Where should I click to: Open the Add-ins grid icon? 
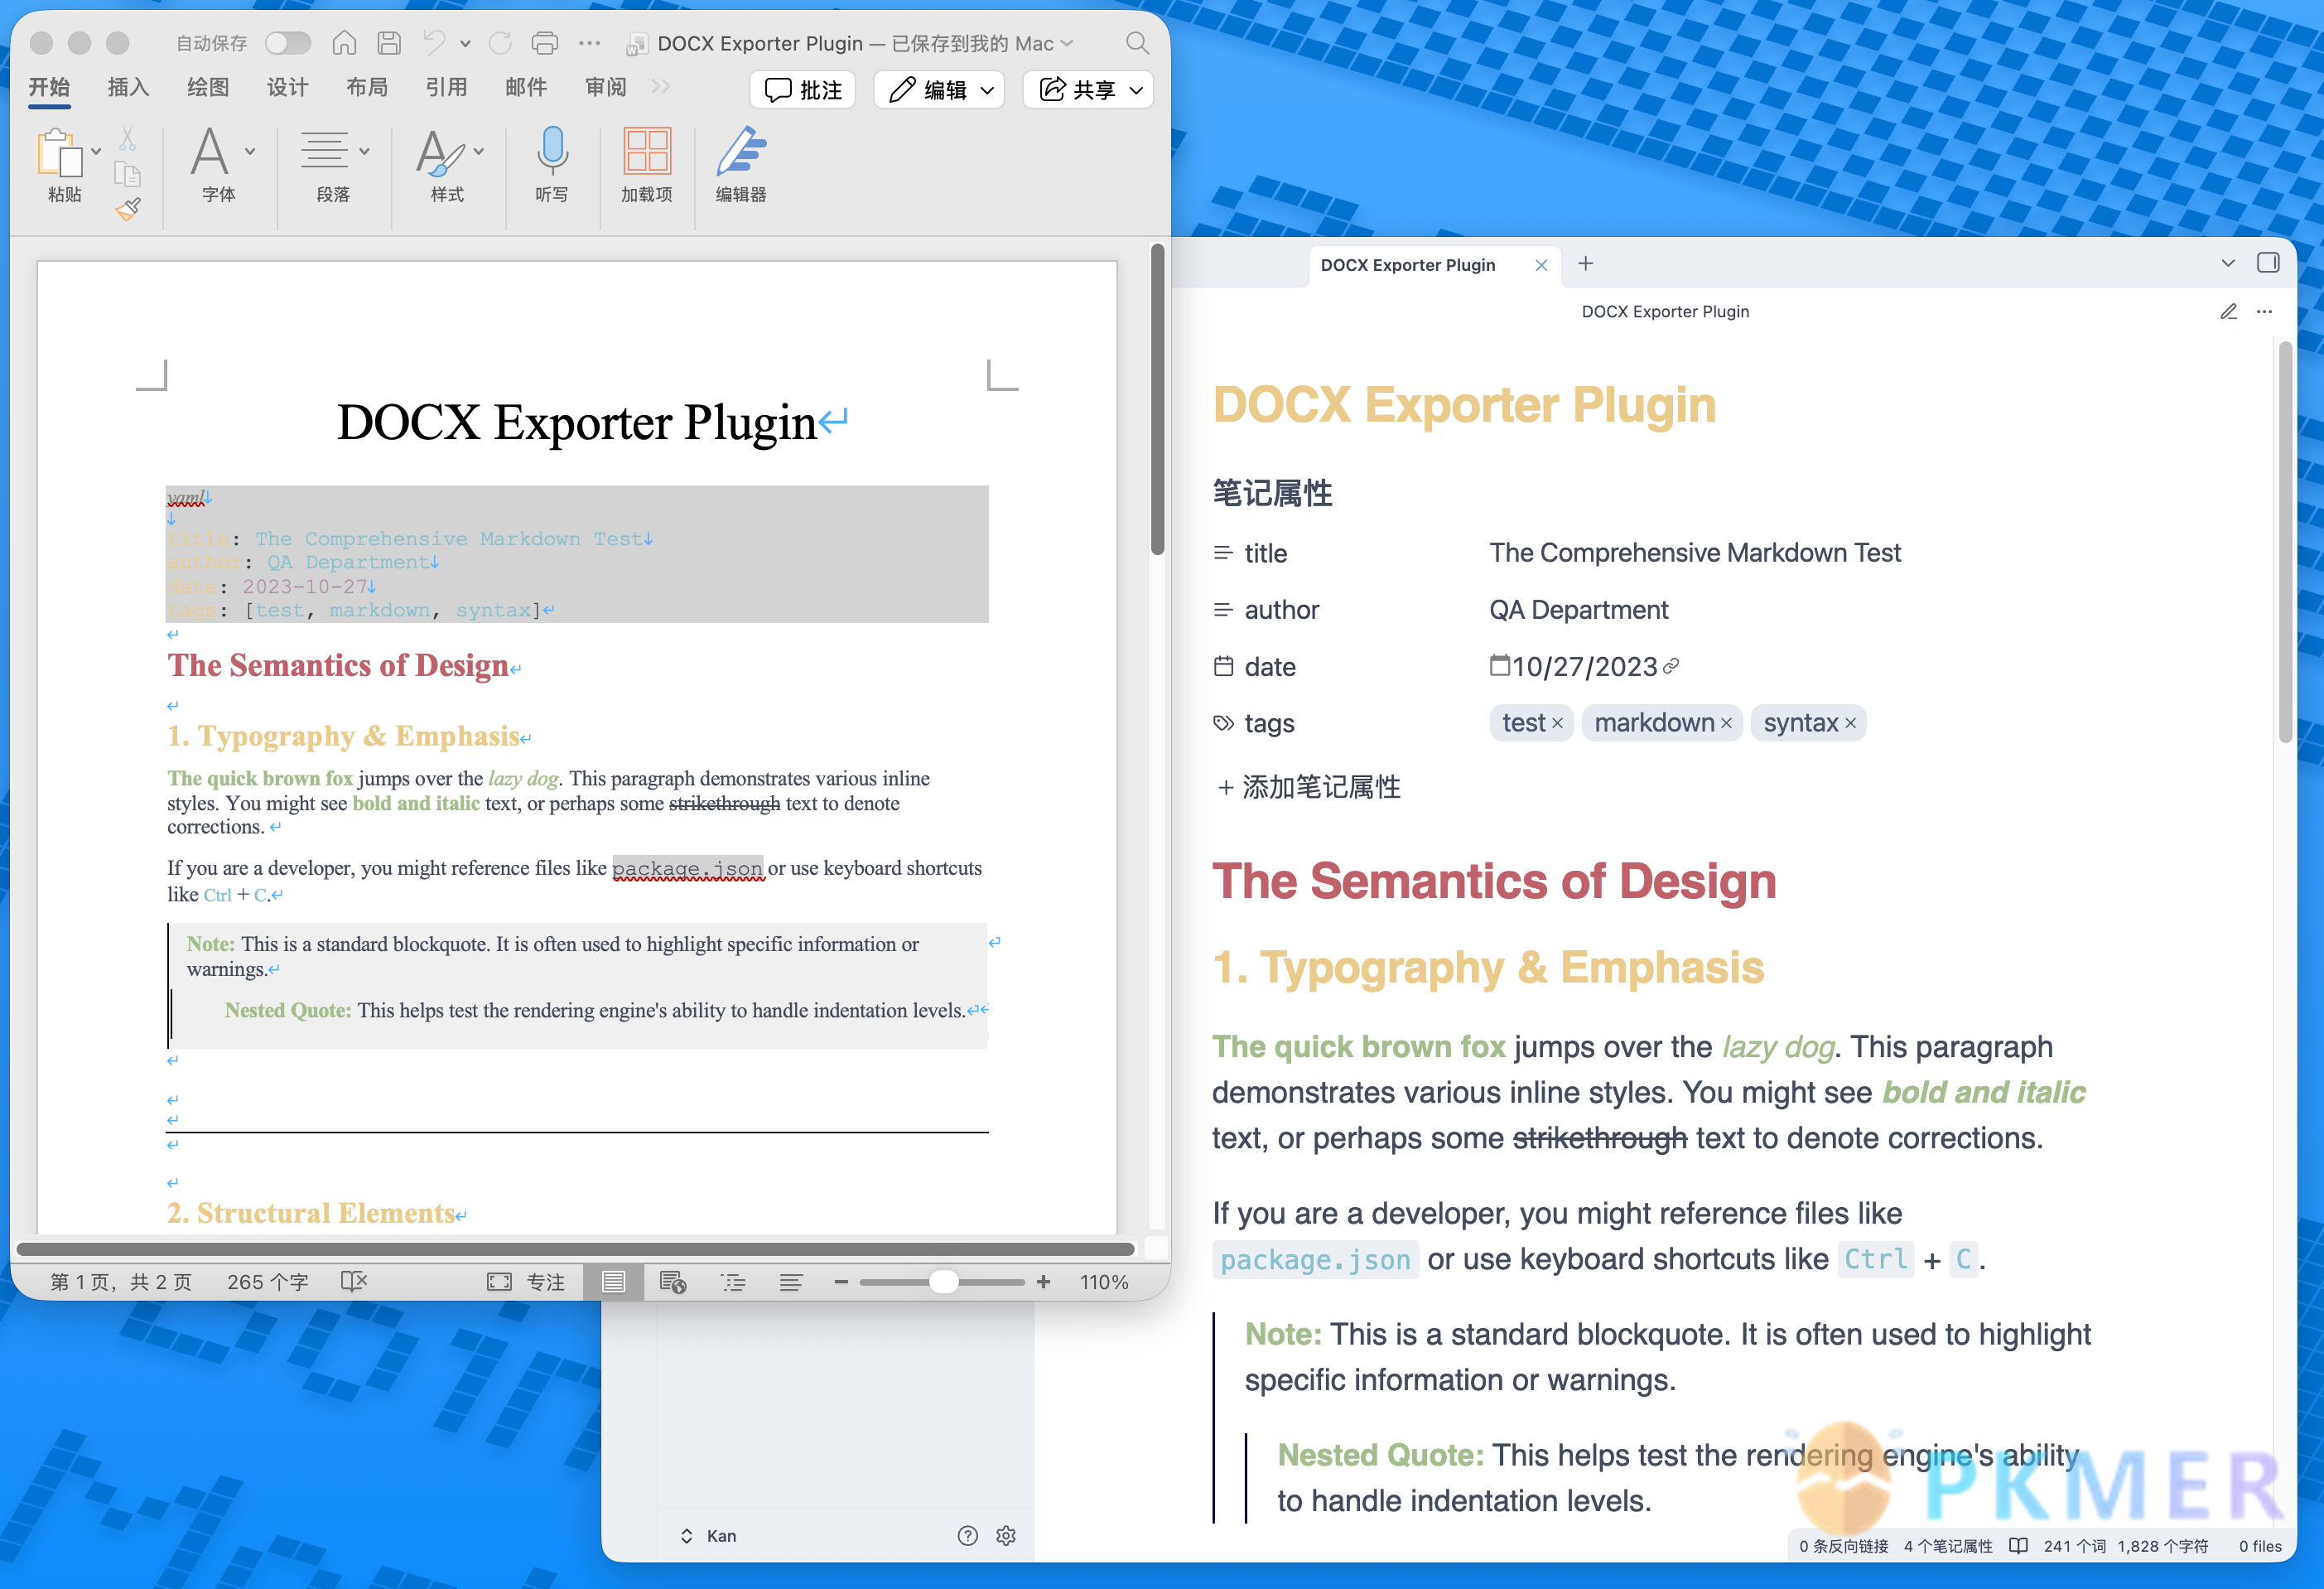pos(646,152)
